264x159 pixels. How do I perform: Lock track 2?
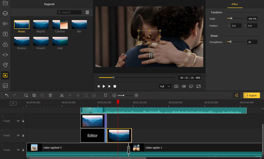(23, 135)
